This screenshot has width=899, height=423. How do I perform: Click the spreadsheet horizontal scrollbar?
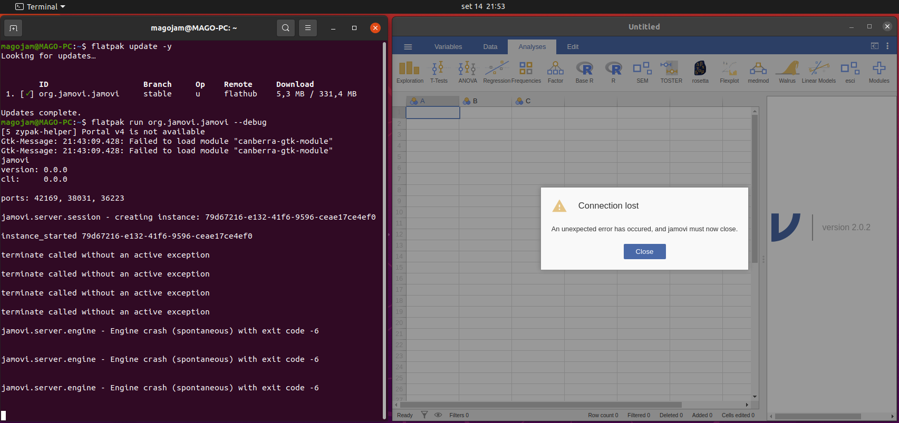click(x=540, y=405)
